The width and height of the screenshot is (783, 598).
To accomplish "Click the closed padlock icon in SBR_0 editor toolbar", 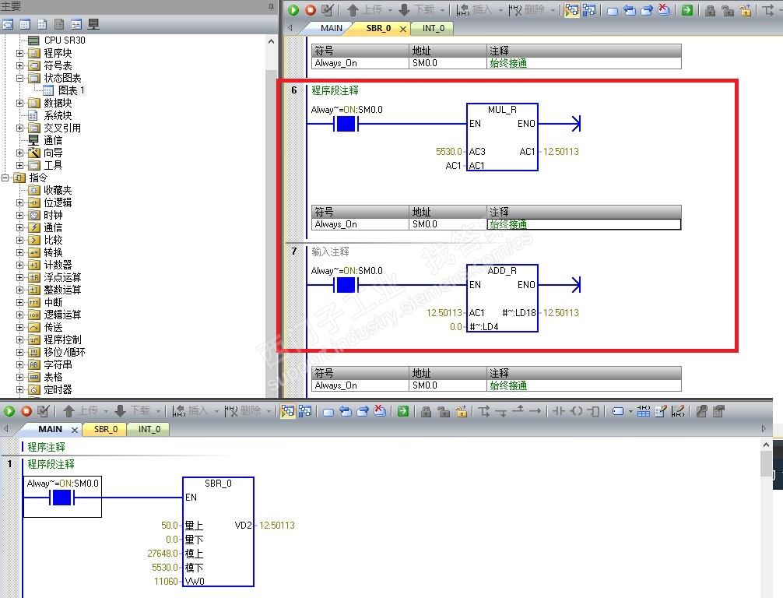I will point(710,10).
